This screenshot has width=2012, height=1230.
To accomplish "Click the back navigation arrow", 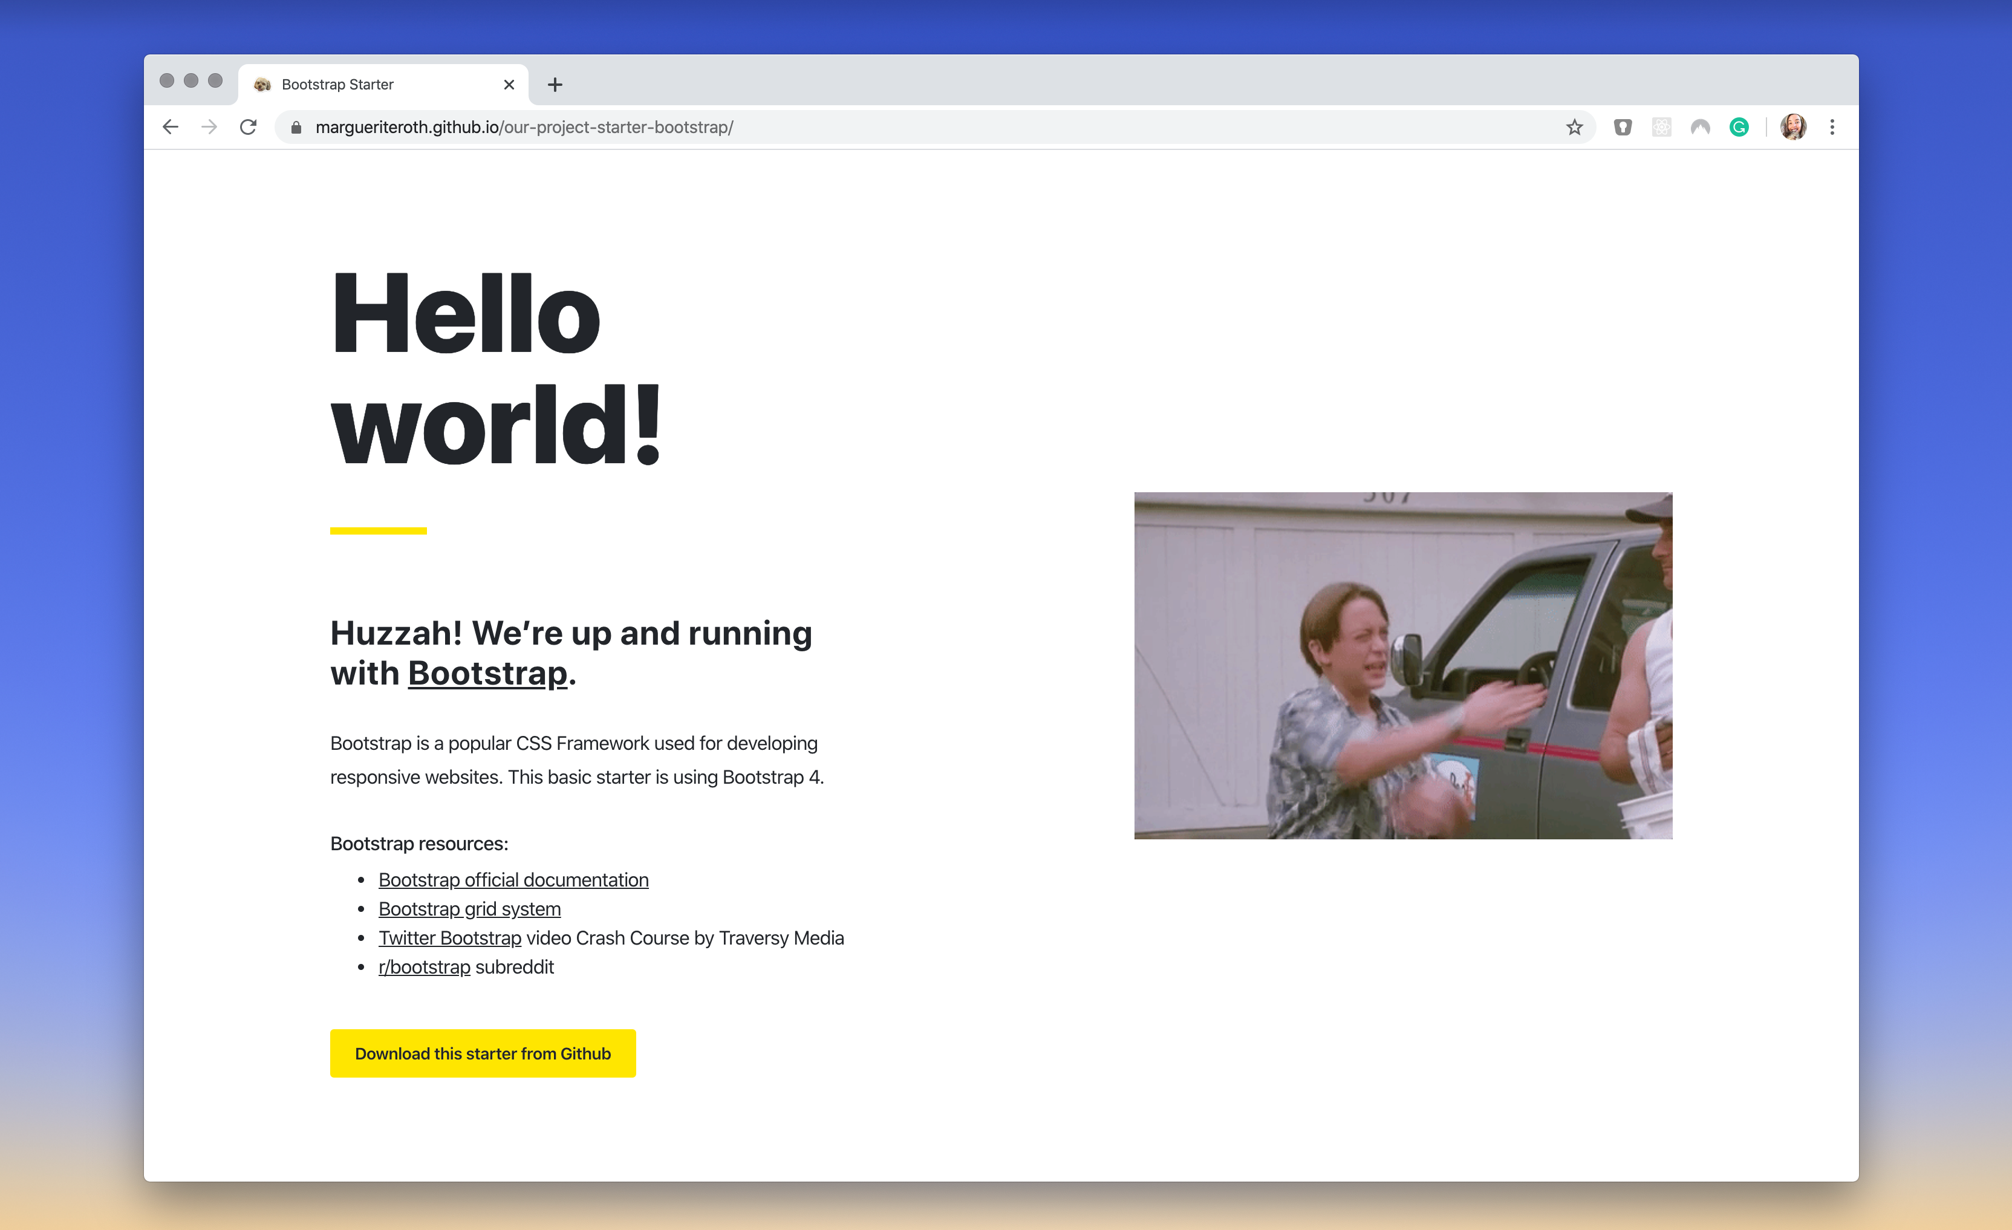I will pos(169,126).
